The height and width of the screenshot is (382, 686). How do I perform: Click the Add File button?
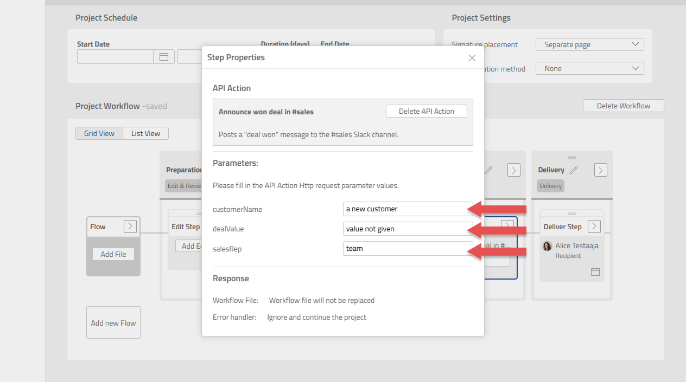pos(113,254)
